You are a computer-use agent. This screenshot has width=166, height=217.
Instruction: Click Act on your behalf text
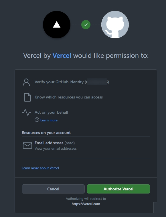52,112
